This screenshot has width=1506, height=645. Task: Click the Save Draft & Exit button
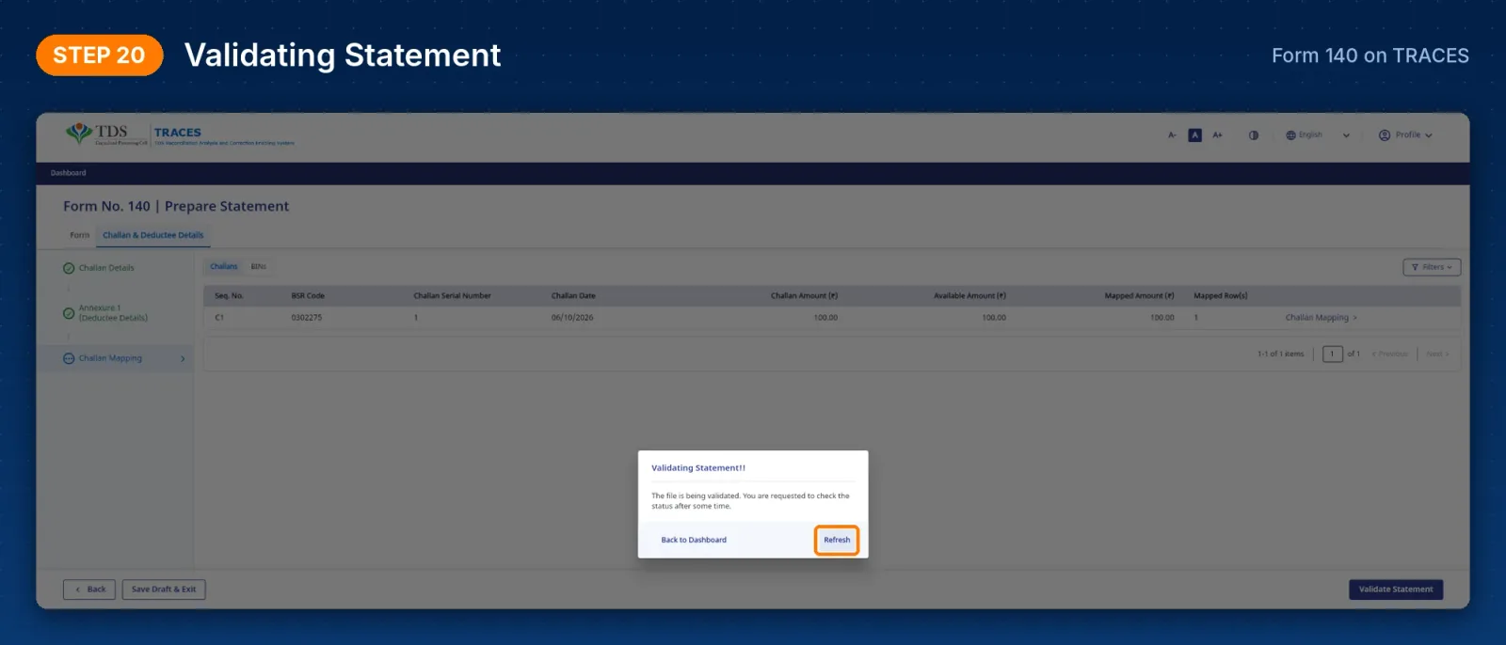click(164, 590)
